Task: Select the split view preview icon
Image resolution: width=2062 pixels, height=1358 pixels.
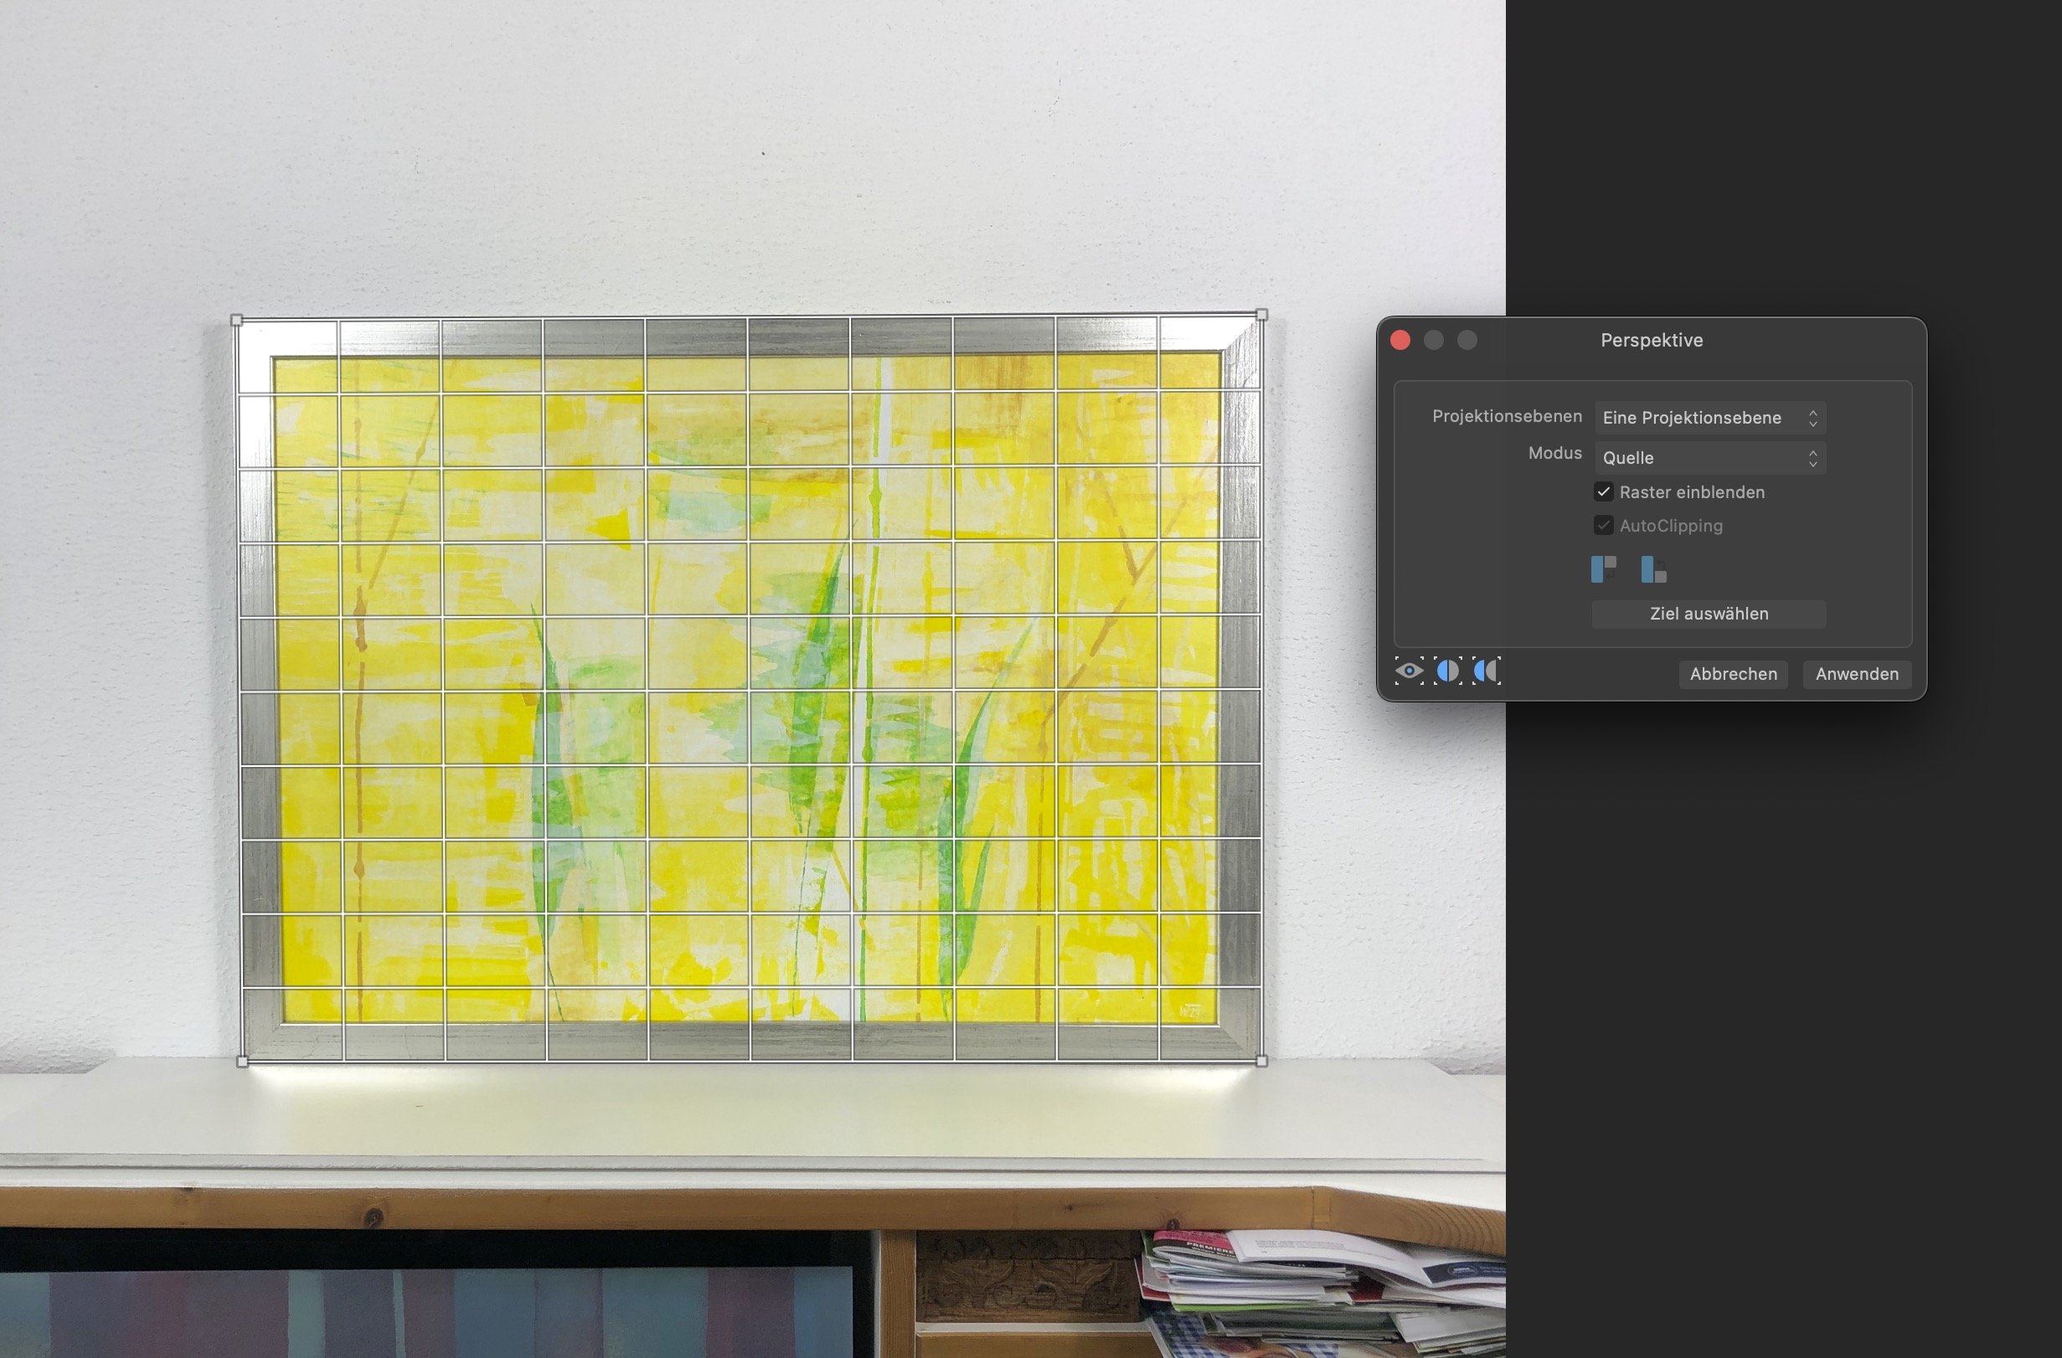Action: pos(1448,671)
